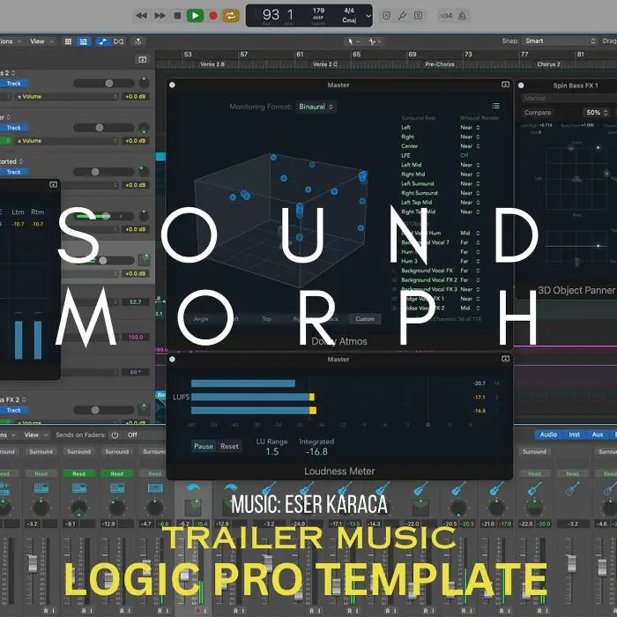The width and height of the screenshot is (617, 617).
Task: Click the Replace mode icon in the control bar
Action: coord(386,16)
